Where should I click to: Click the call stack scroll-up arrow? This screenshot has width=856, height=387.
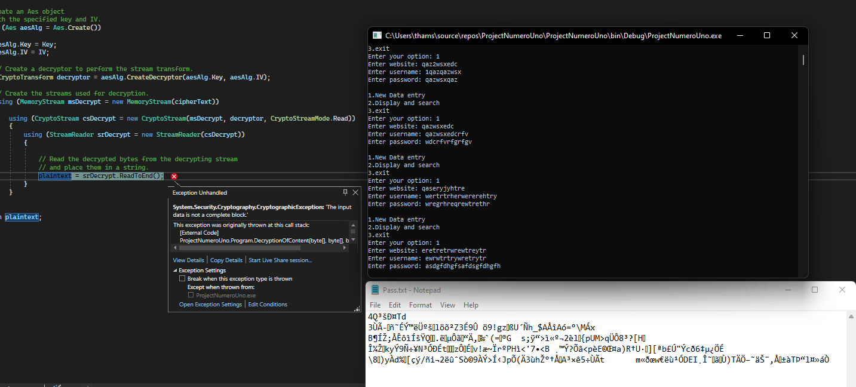coord(353,225)
